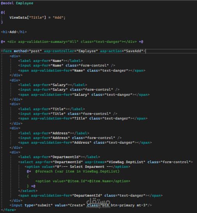Image resolution: width=197 pixels, height=213 pixels.
Task: Click "Address" in the span asp-validation-for line
Action: pyautogui.click(x=82, y=143)
